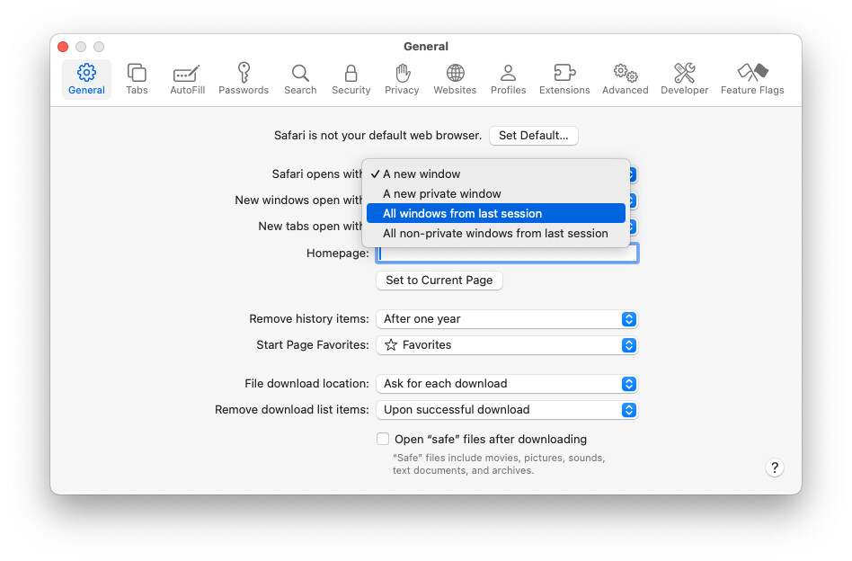Open the Feature Flags pane
This screenshot has width=852, height=561.
(x=752, y=79)
